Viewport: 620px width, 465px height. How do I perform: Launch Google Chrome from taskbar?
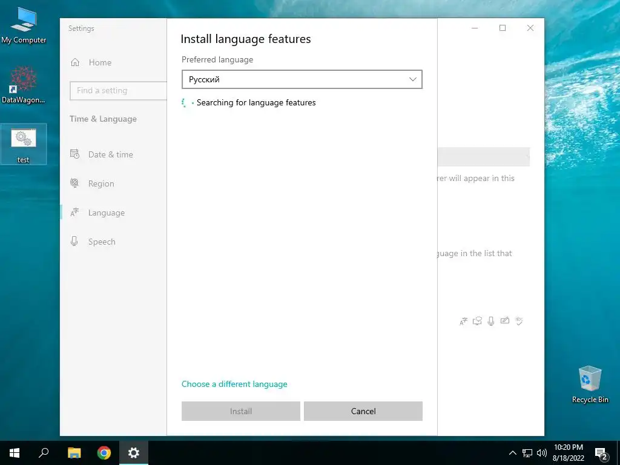click(x=104, y=453)
